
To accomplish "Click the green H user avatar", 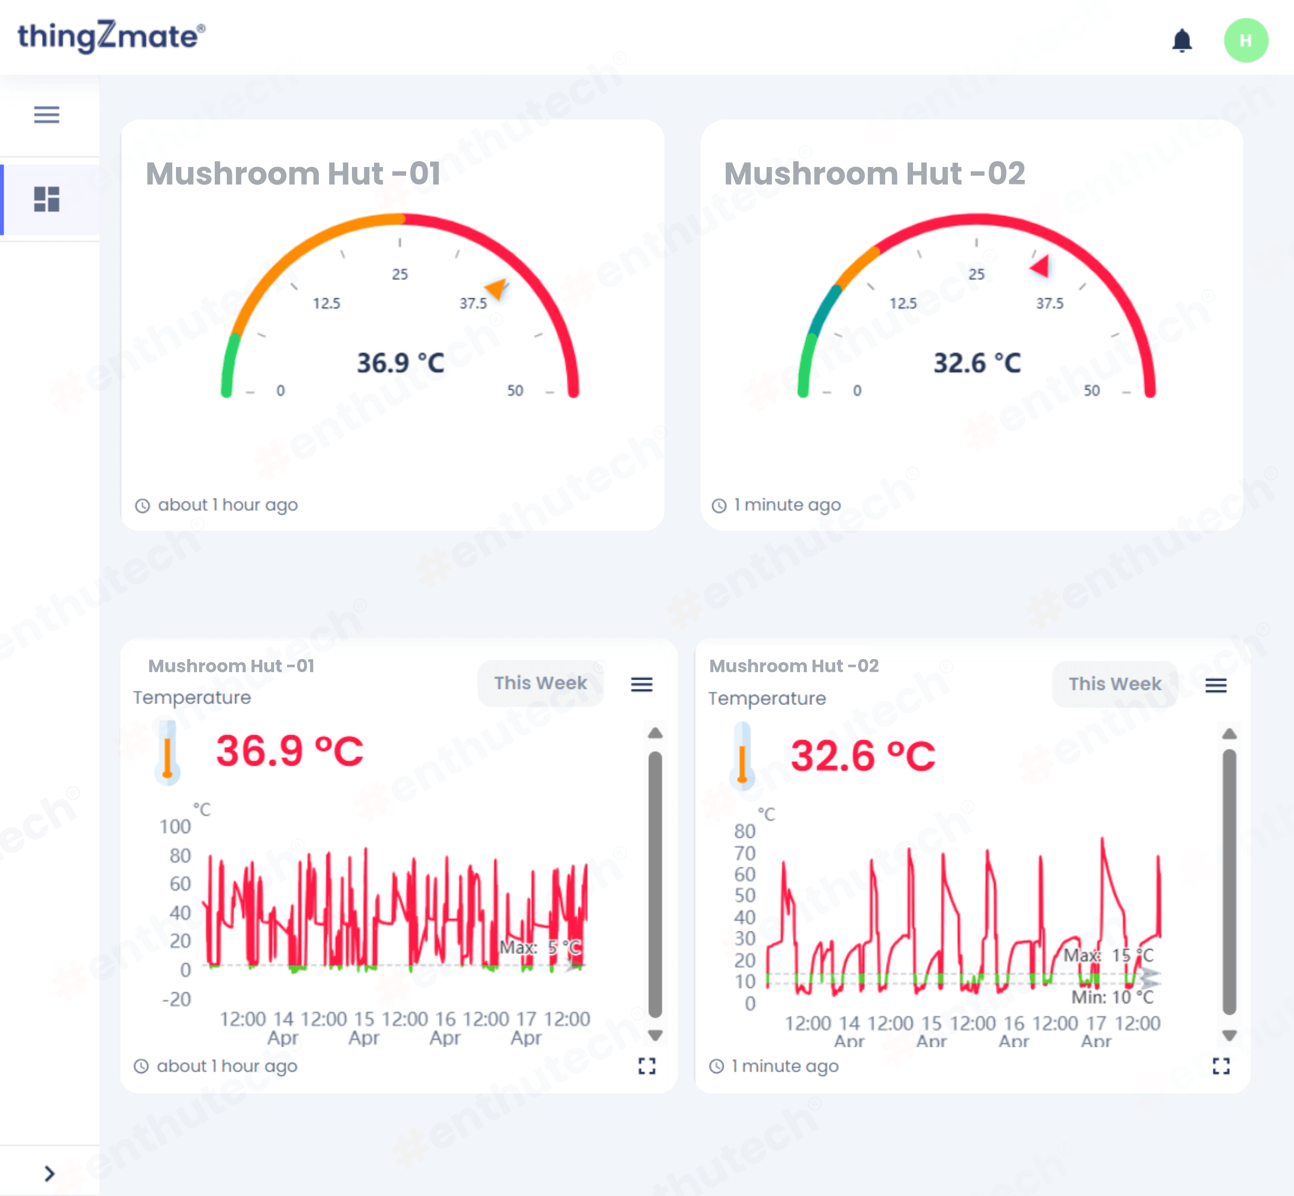I will click(x=1245, y=41).
